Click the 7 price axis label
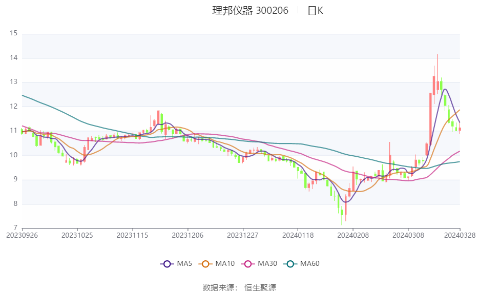 15,228
